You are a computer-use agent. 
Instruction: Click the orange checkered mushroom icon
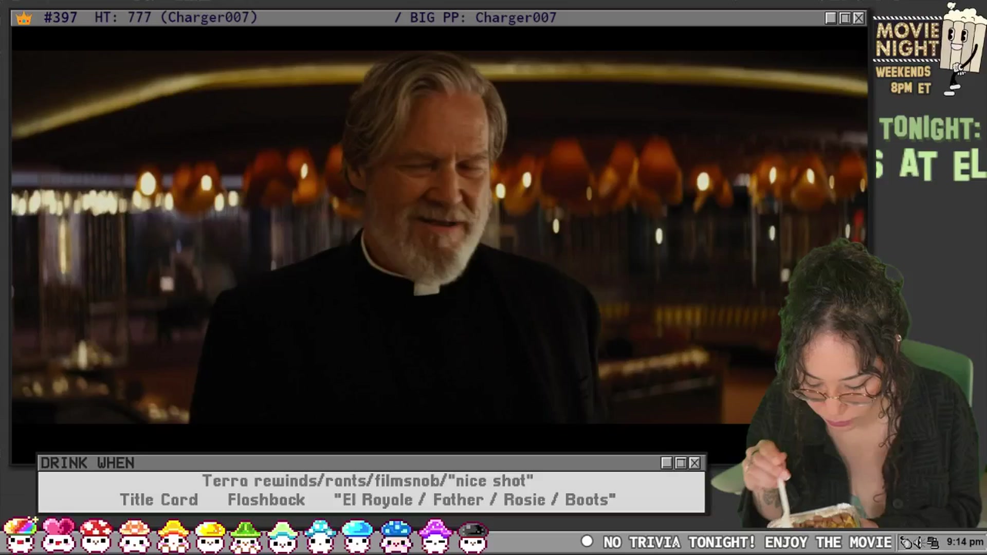(x=134, y=535)
